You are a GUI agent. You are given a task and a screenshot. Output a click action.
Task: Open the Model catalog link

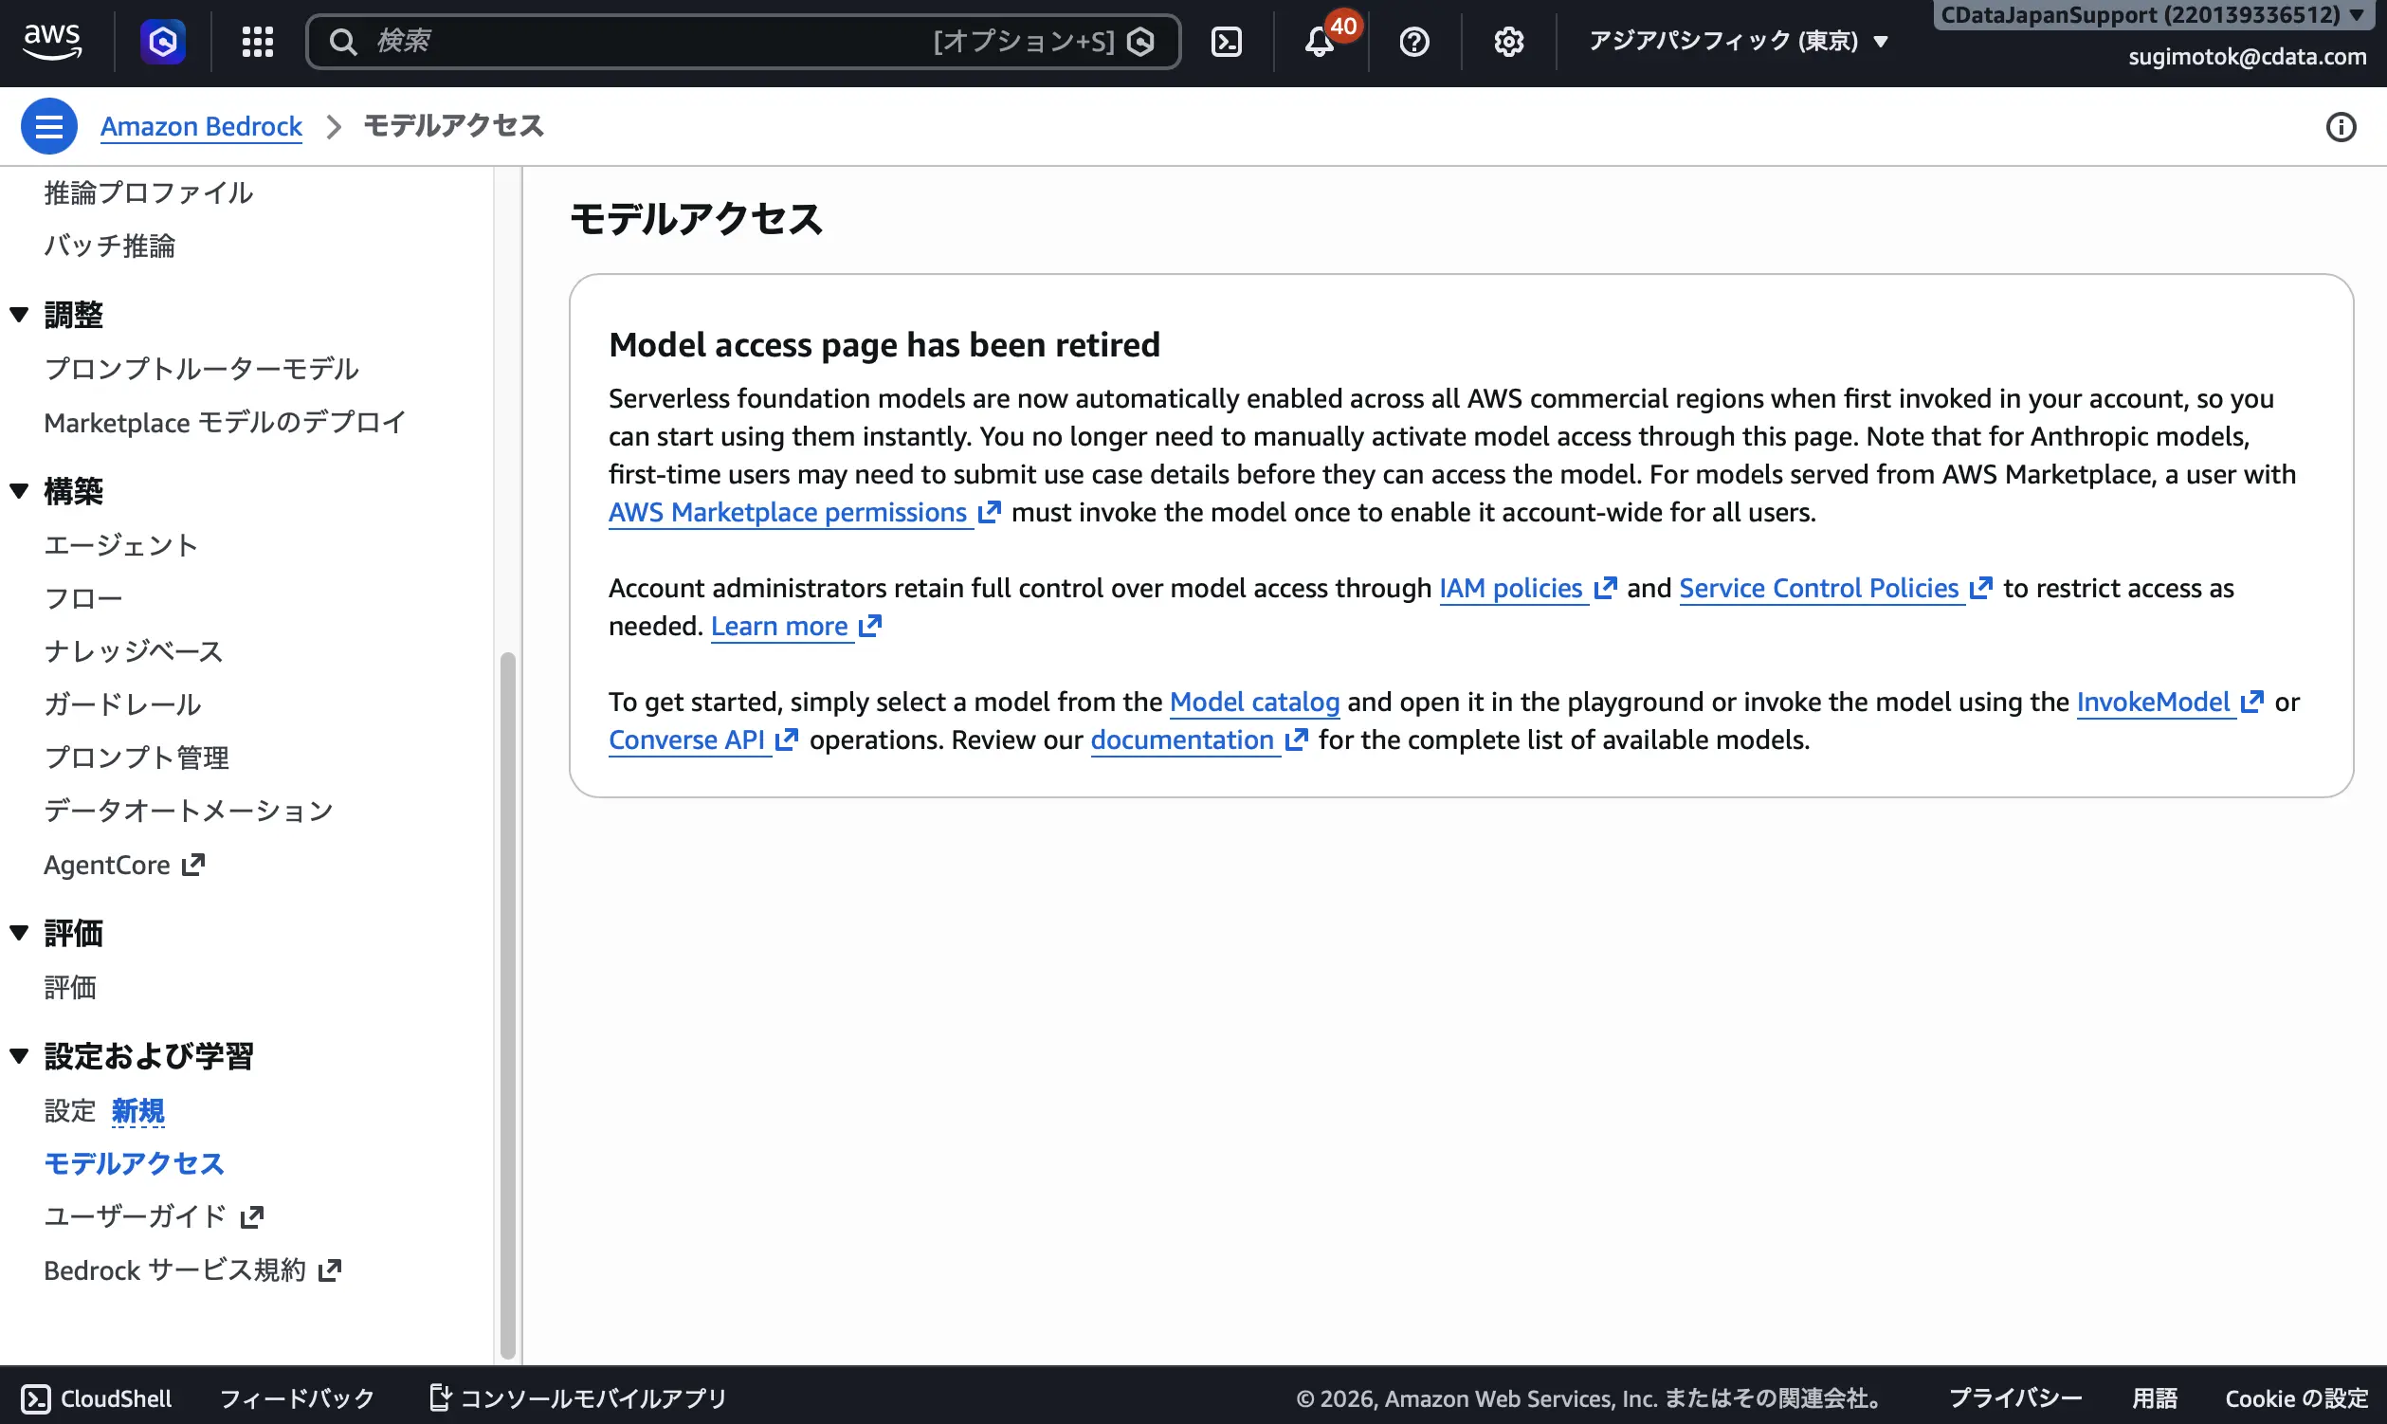click(1254, 703)
